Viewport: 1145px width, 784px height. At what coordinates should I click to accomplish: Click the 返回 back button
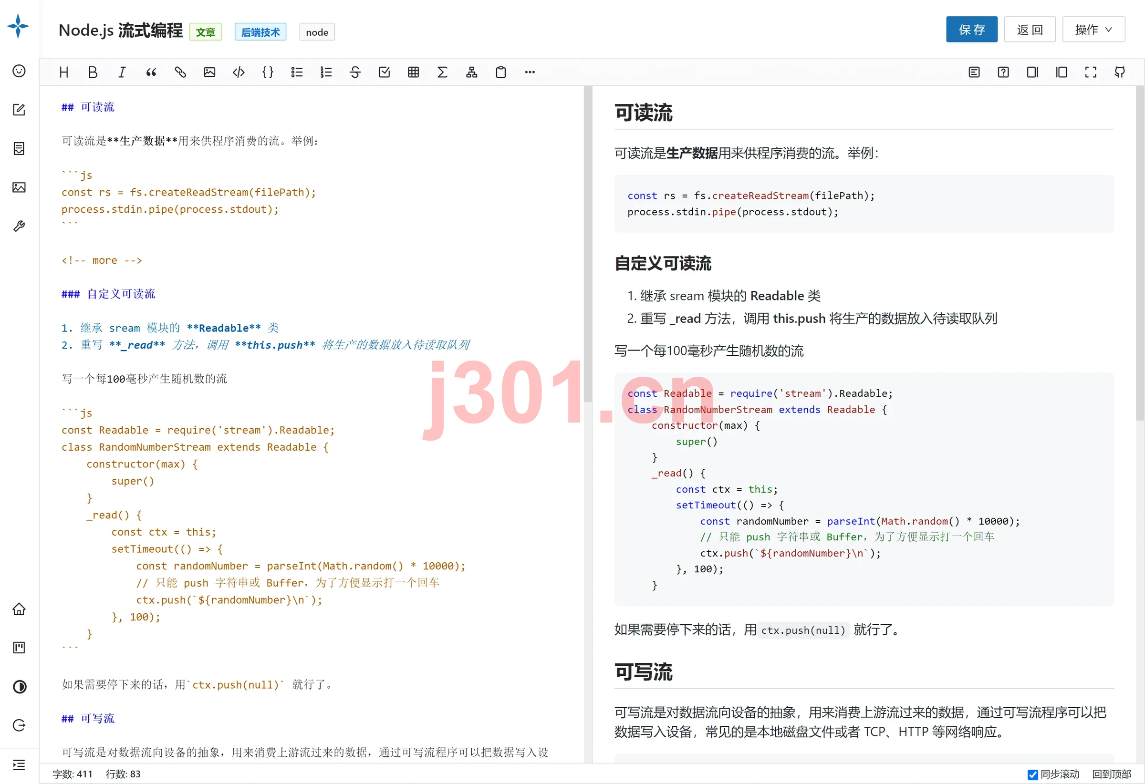[x=1030, y=30]
